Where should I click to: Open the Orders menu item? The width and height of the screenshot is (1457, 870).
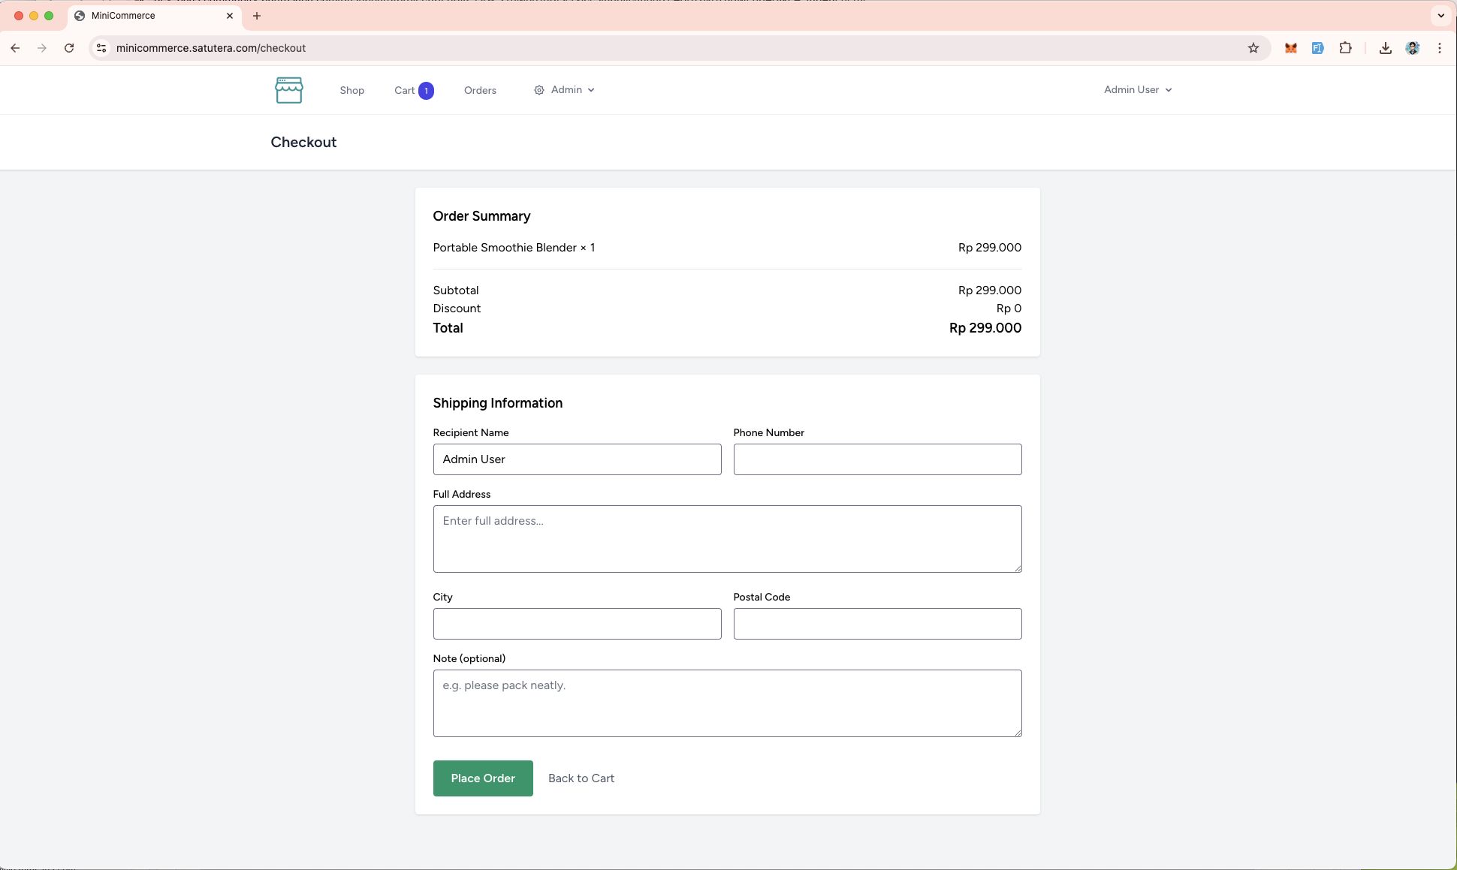[480, 90]
